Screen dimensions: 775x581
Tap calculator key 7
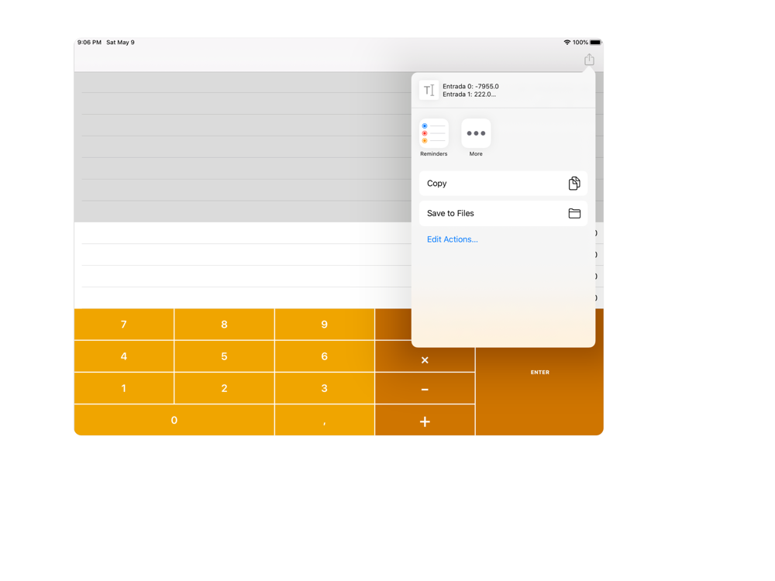[x=124, y=325]
